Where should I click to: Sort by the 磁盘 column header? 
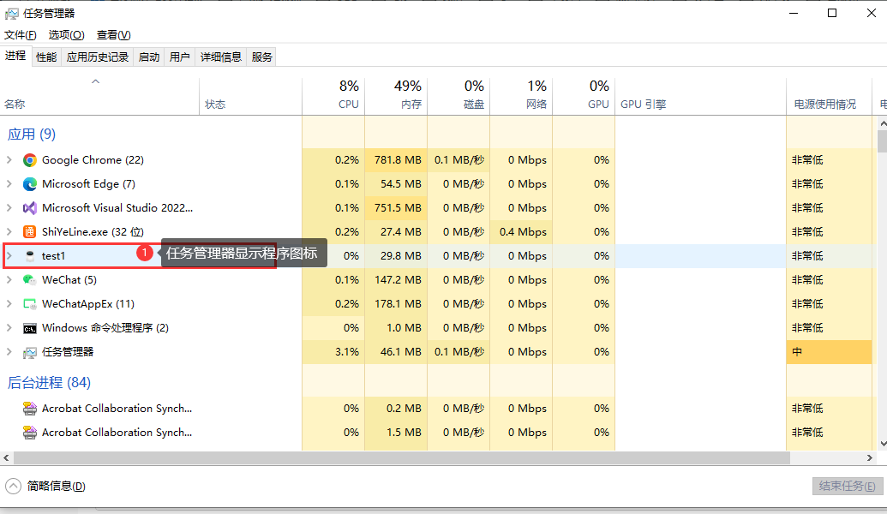tap(458, 97)
